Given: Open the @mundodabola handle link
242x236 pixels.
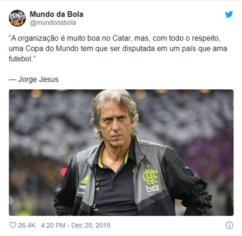Looking at the screenshot, I should click(x=53, y=23).
